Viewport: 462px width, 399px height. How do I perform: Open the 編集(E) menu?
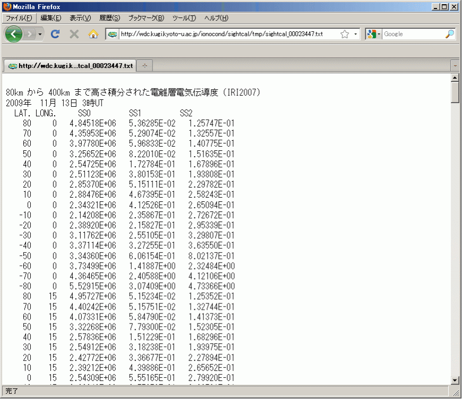50,18
